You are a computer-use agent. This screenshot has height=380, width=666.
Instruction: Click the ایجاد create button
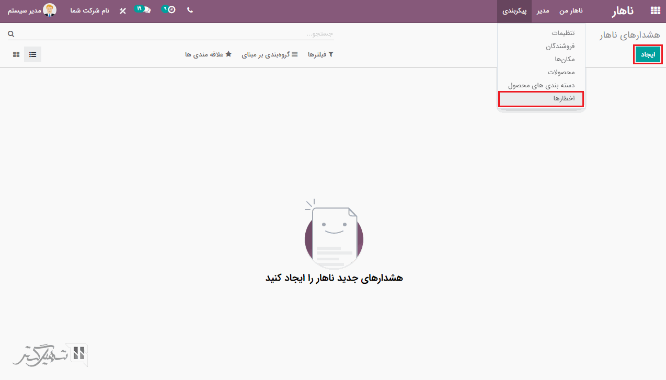point(648,54)
